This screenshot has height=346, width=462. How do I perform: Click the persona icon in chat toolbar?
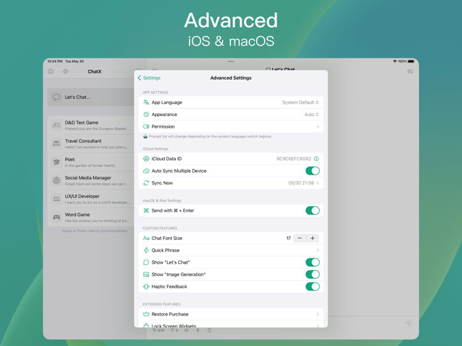pyautogui.click(x=186, y=330)
